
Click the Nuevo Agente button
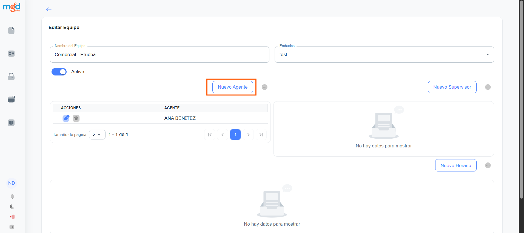pyautogui.click(x=232, y=87)
